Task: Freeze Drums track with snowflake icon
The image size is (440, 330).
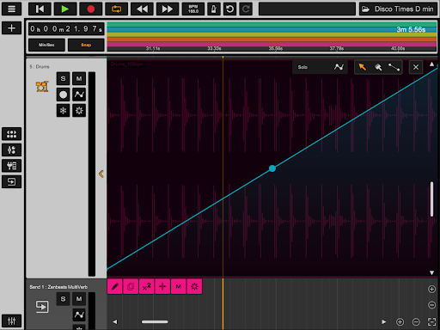Action: (63, 111)
